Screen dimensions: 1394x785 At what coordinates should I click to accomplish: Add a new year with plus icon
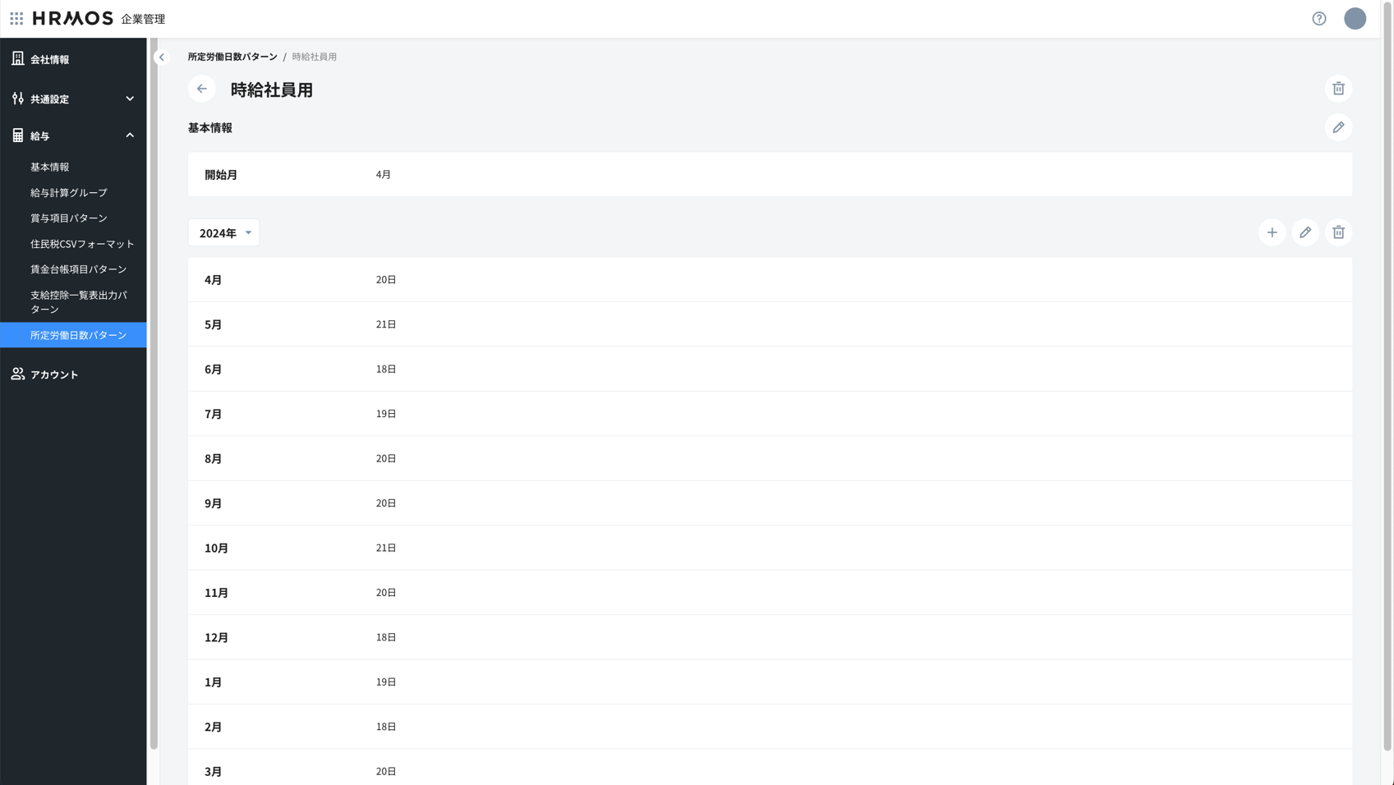coord(1272,232)
